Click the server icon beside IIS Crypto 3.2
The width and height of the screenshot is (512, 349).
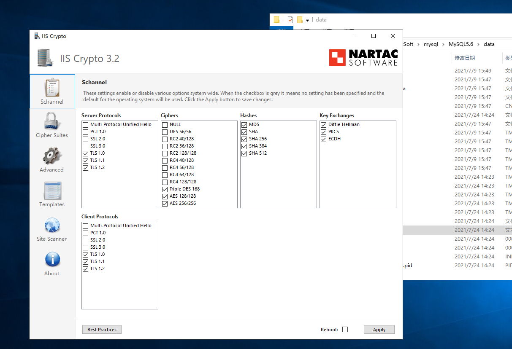[46, 58]
